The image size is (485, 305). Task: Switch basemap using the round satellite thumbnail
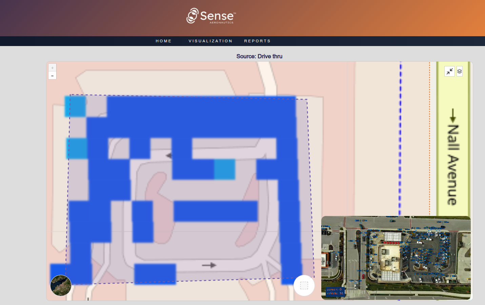(x=61, y=285)
